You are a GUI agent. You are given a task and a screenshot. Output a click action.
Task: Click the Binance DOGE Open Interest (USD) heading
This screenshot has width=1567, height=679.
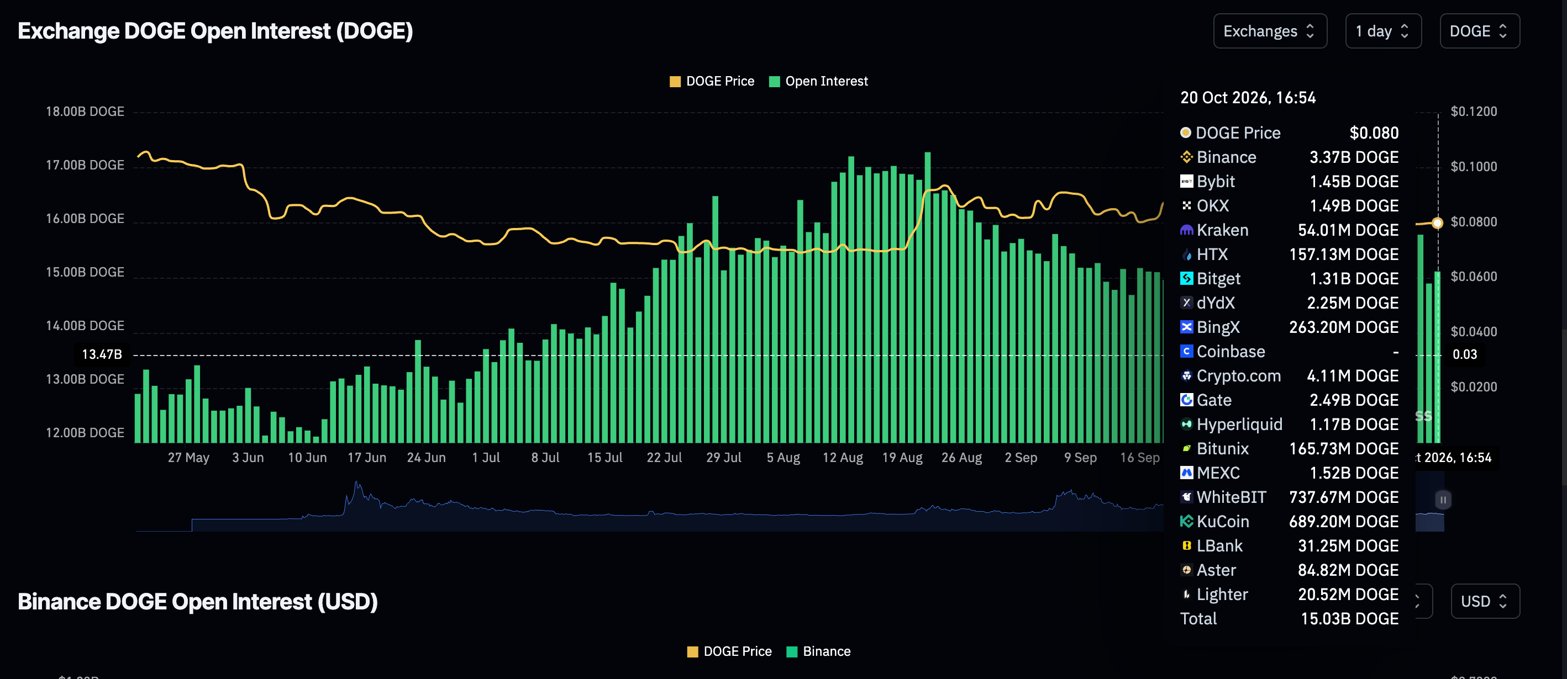(x=198, y=601)
